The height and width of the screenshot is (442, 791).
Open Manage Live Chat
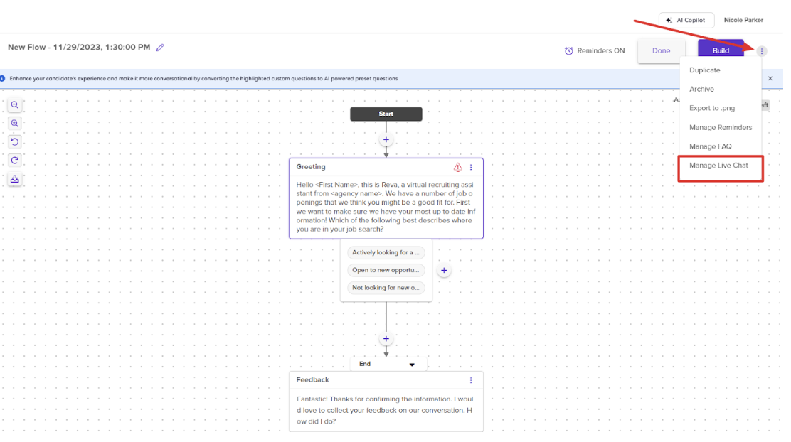pyautogui.click(x=721, y=166)
